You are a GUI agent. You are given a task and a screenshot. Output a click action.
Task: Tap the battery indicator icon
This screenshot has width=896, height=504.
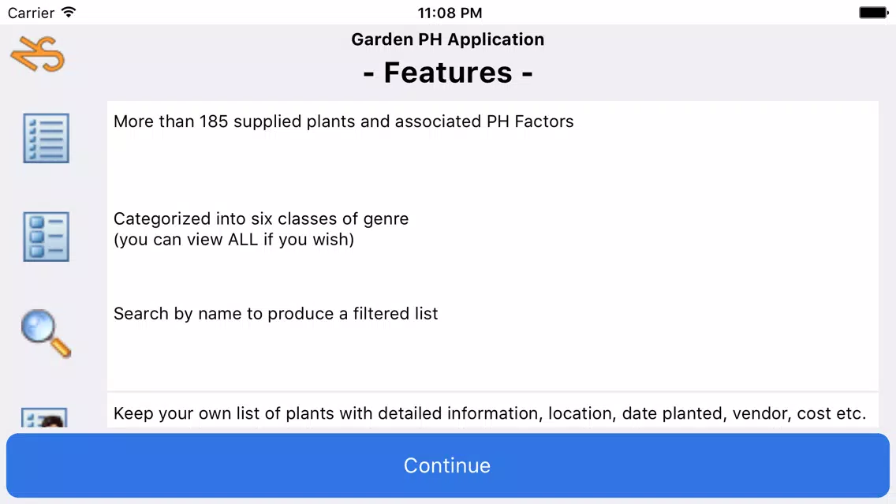click(x=874, y=13)
